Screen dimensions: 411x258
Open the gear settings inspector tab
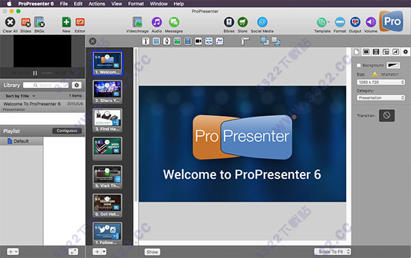[406, 52]
